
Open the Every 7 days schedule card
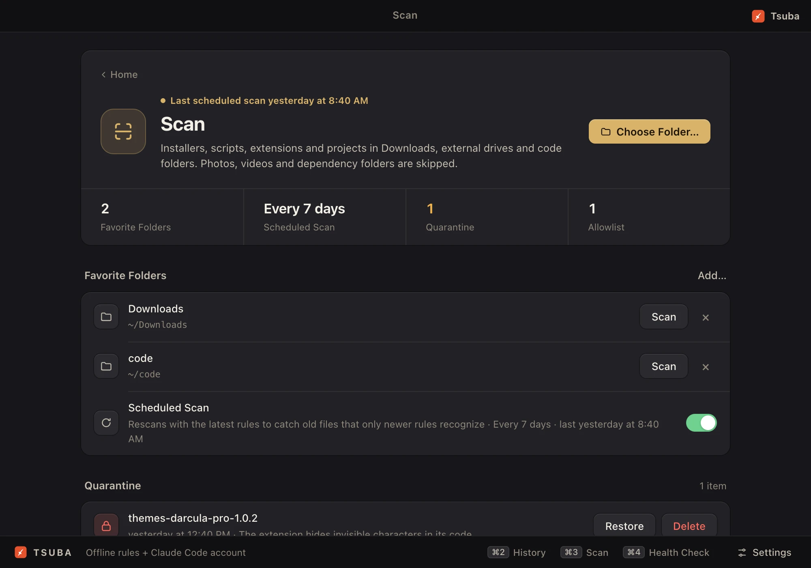click(324, 217)
